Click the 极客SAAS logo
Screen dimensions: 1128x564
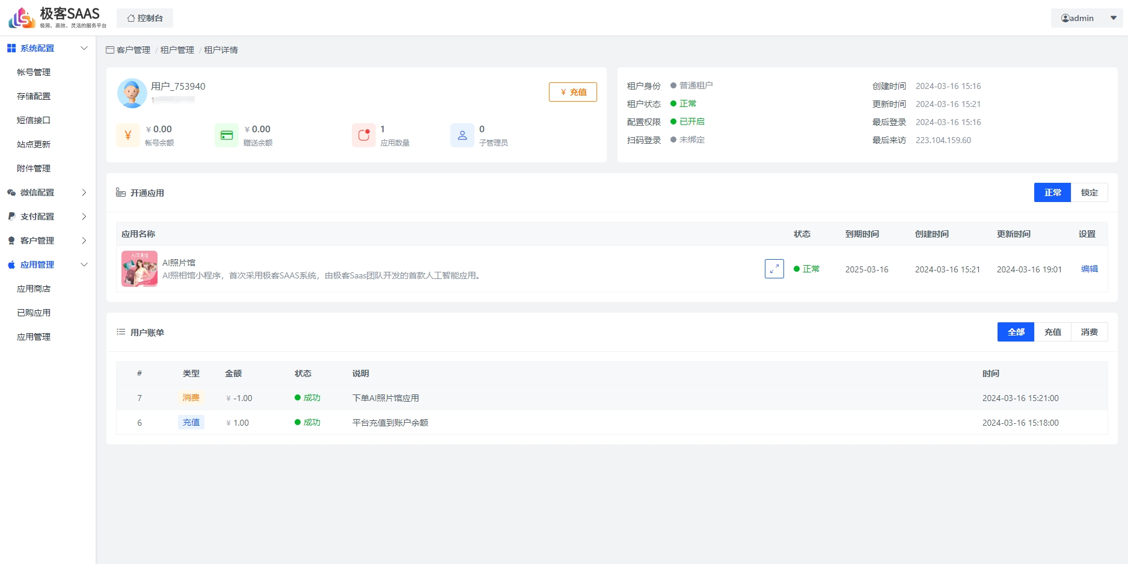[x=57, y=17]
